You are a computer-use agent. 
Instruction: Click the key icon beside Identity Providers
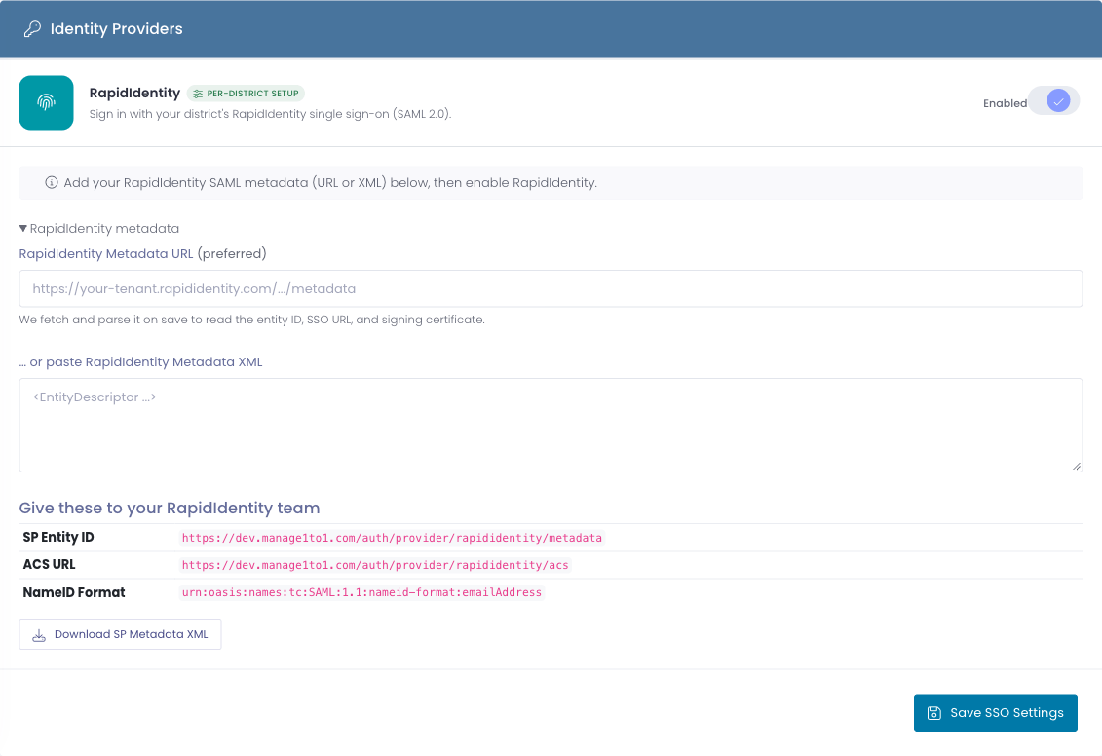click(32, 29)
